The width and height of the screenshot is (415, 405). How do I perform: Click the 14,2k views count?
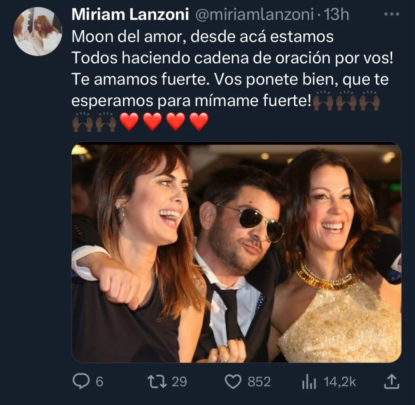point(340,382)
